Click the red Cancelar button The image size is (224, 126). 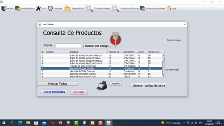pyautogui.click(x=79, y=92)
